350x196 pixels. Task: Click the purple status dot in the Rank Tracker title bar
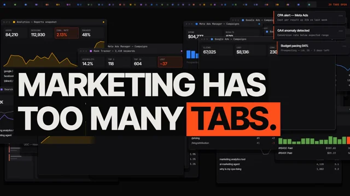pos(182,51)
